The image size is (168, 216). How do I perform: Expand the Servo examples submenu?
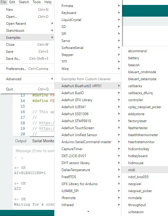click(x=88, y=41)
